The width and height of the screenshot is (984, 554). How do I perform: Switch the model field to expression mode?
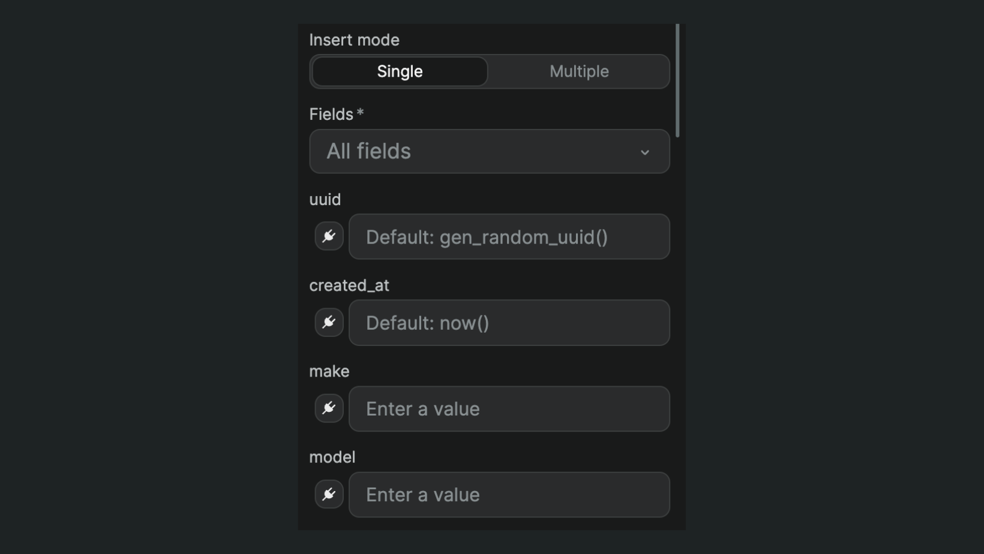pyautogui.click(x=329, y=495)
